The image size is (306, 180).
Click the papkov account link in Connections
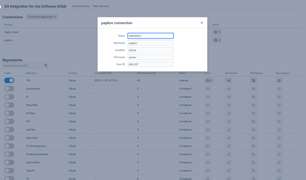click(8, 40)
